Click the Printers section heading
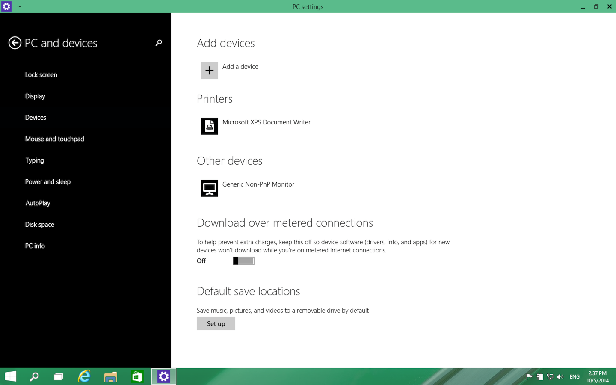 pos(215,99)
